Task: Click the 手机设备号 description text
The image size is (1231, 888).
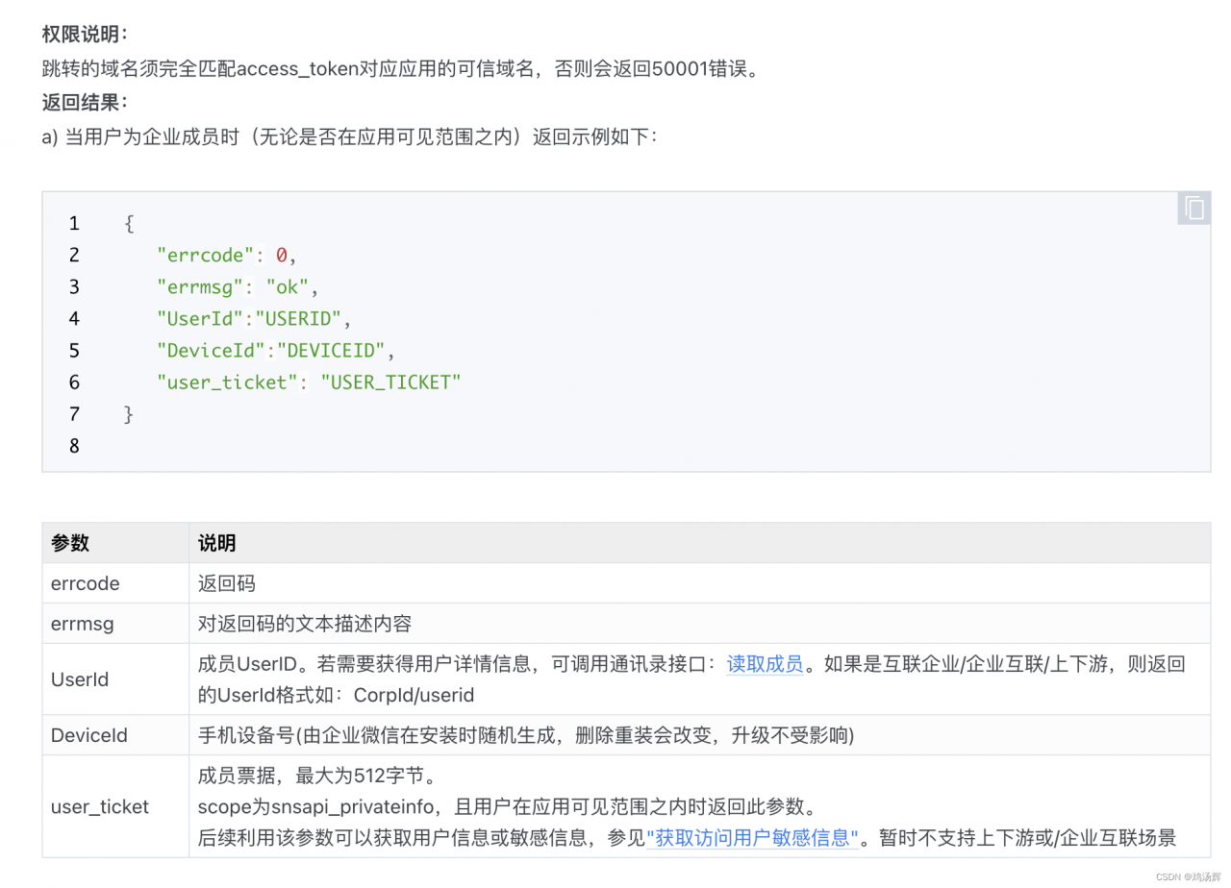Action: [526, 736]
